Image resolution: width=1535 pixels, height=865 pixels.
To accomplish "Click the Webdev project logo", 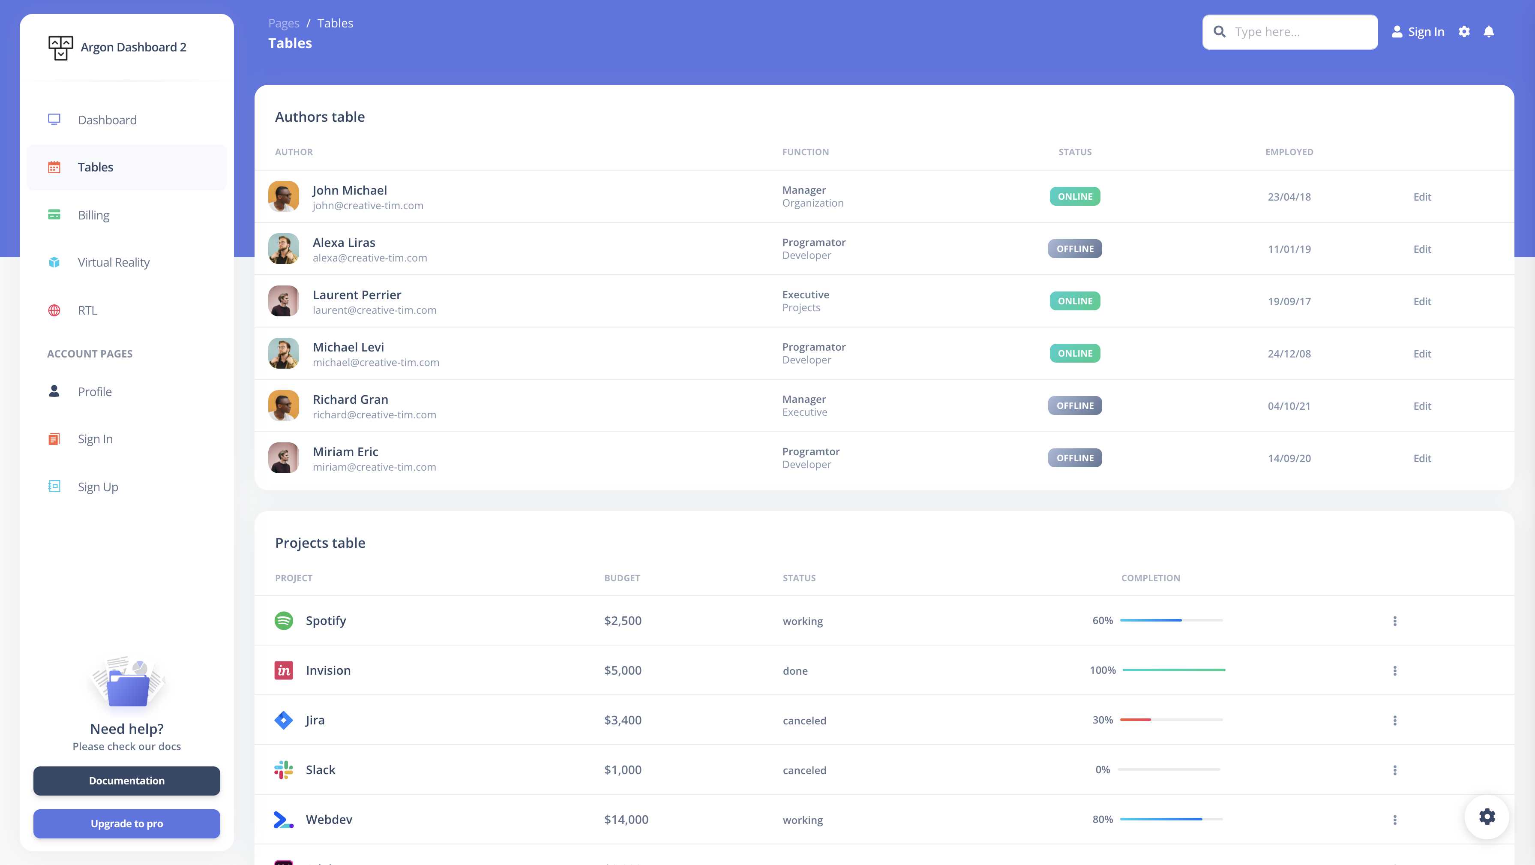I will click(284, 820).
